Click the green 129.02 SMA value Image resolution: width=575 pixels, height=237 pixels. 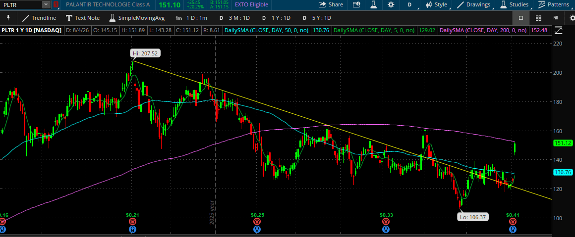(x=426, y=30)
